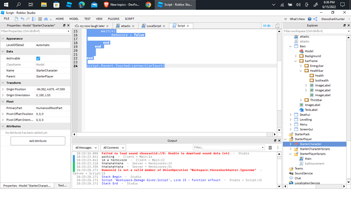Click the Undo arrow icon
Image resolution: width=351 pixels, height=197 pixels.
click(22, 19)
